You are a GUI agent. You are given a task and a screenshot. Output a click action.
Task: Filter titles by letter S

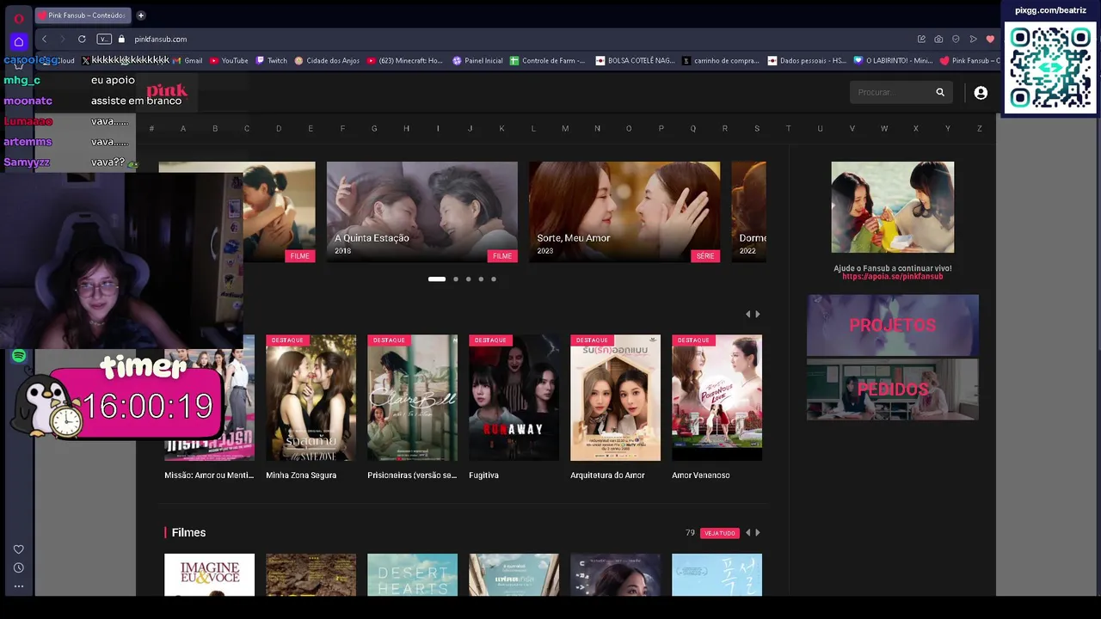pos(757,129)
